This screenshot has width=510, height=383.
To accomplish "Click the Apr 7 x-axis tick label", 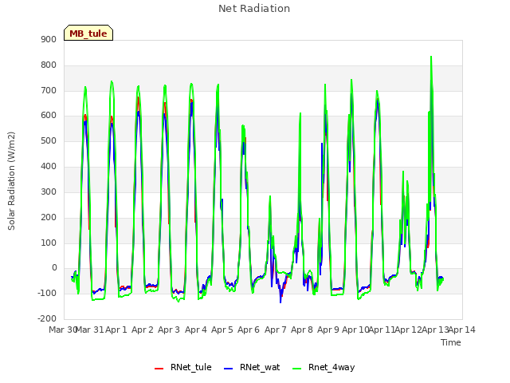I will [x=276, y=330].
